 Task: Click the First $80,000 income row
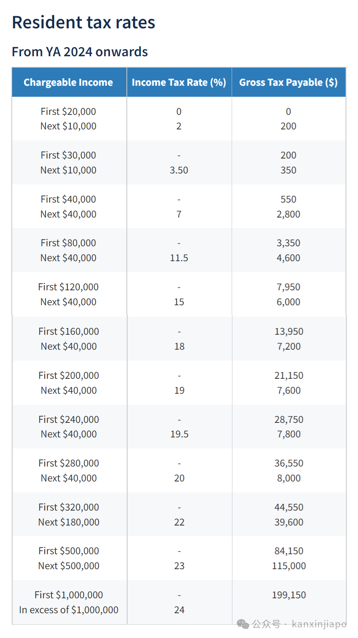(179, 243)
